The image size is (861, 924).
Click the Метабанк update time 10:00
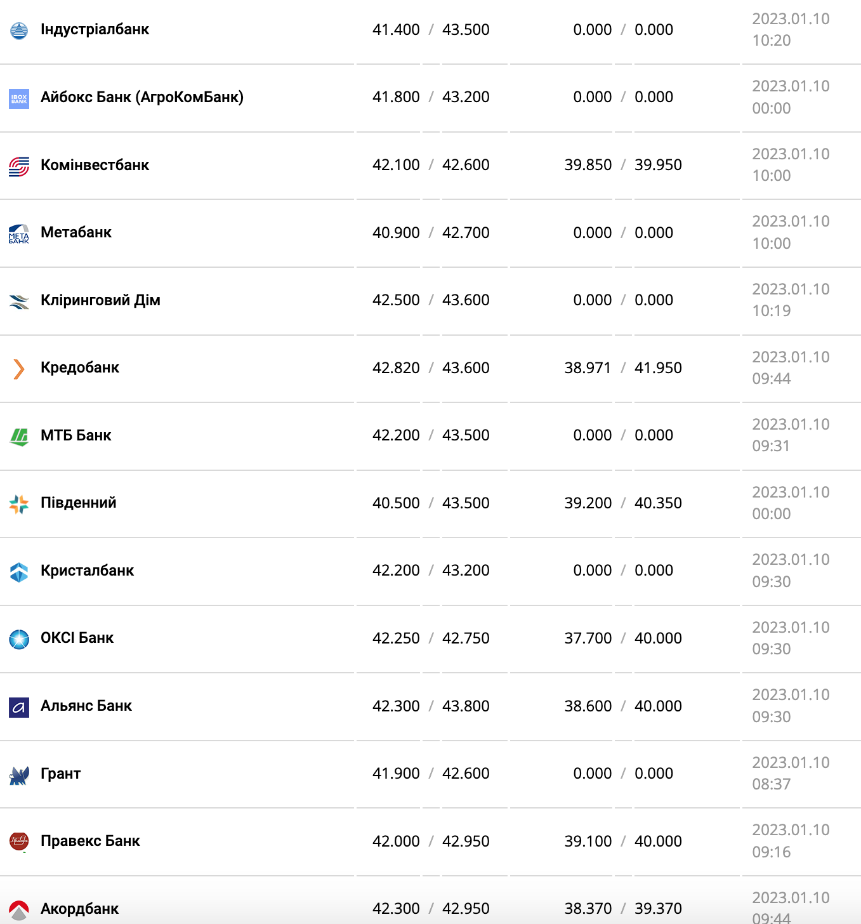(x=772, y=244)
